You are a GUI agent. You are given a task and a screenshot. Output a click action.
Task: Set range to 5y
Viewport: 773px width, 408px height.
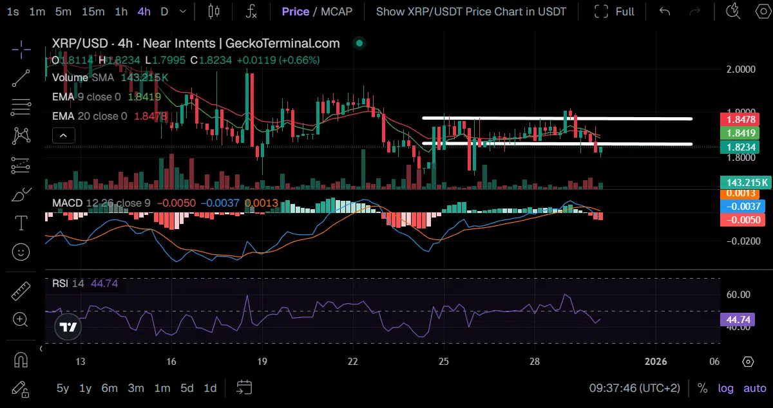[62, 388]
